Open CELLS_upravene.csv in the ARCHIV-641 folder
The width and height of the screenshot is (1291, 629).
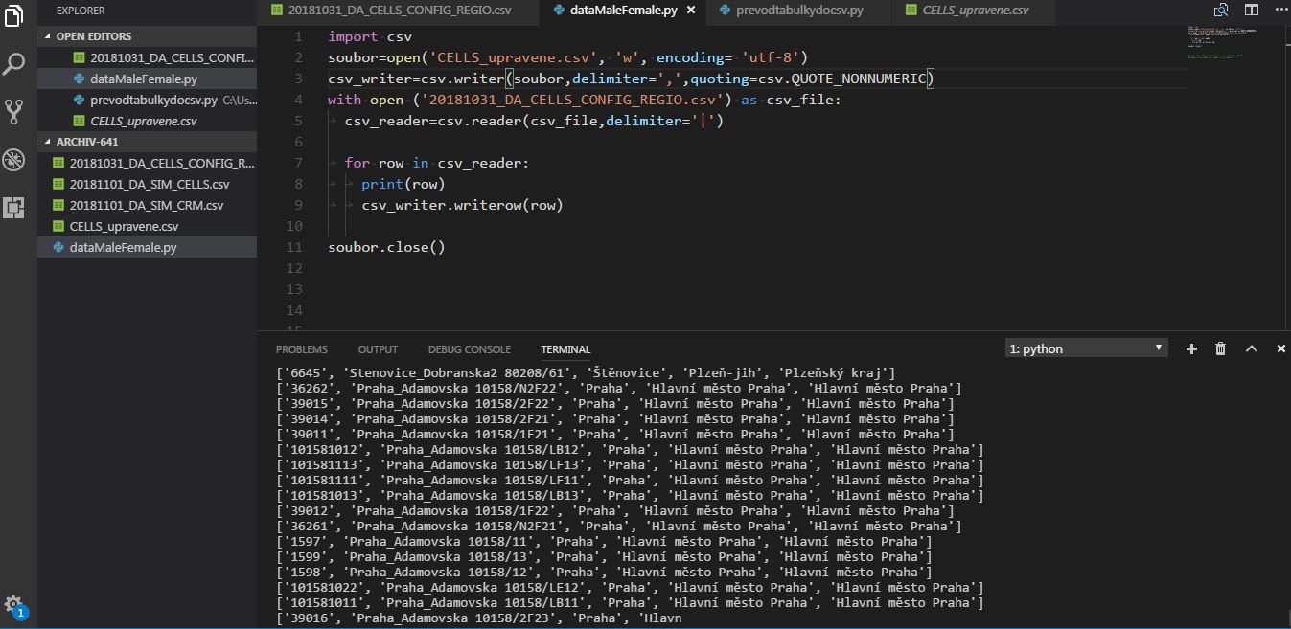(x=148, y=226)
